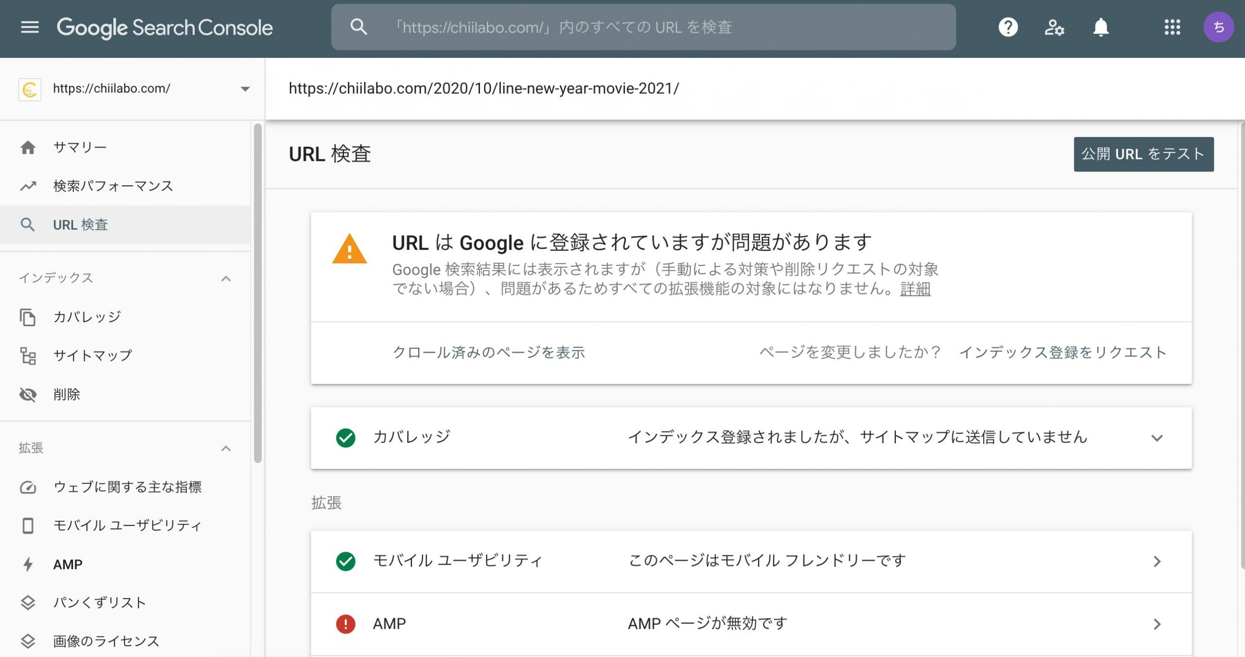
Task: Click the crossed-eye 削除 icon
Action: point(28,395)
